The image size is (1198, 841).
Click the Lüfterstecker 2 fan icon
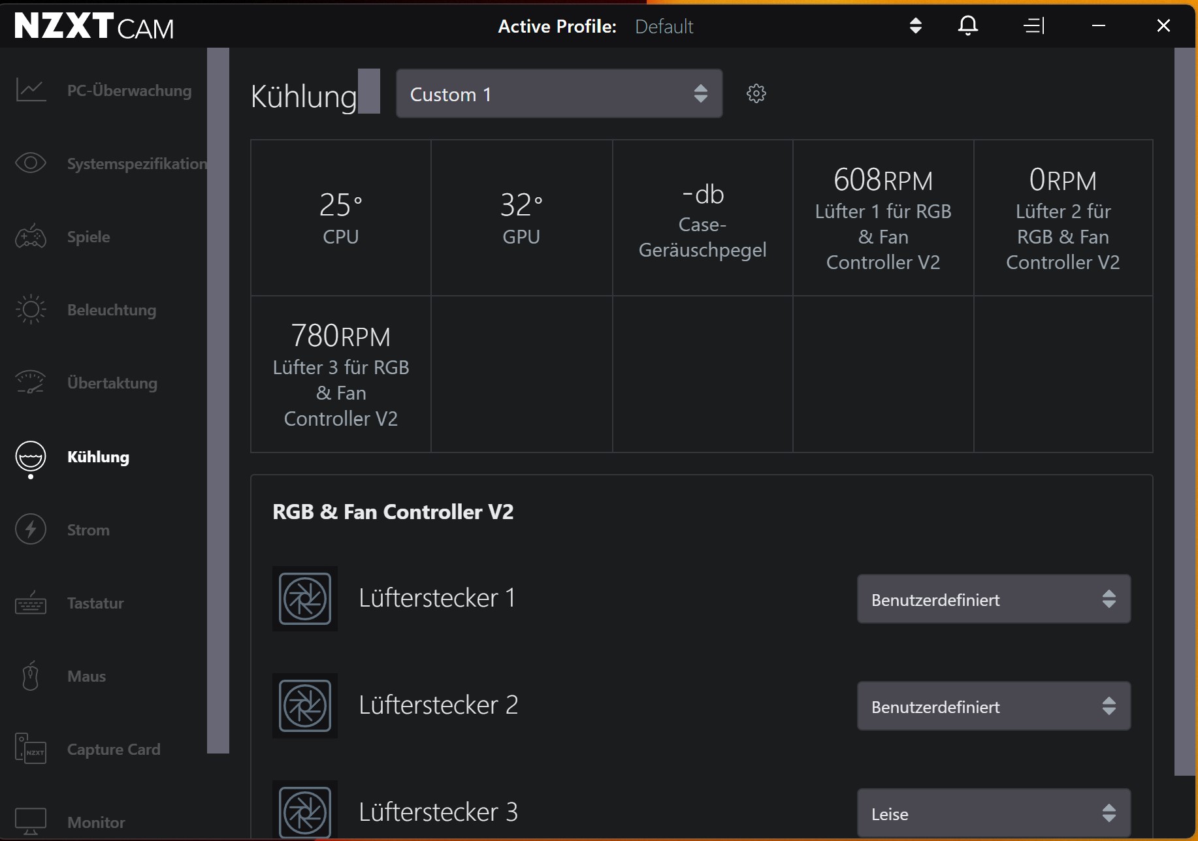[305, 706]
